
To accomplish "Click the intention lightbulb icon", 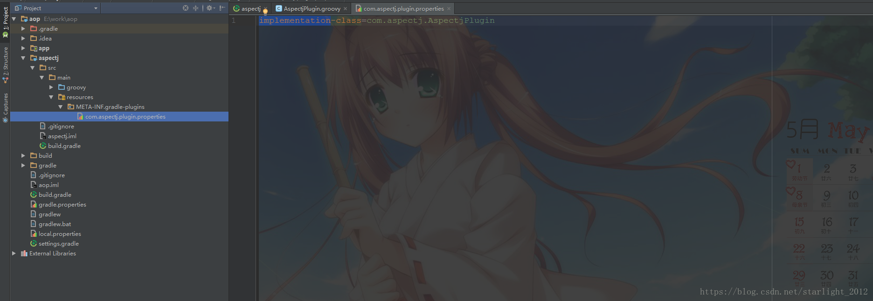I will (x=265, y=11).
